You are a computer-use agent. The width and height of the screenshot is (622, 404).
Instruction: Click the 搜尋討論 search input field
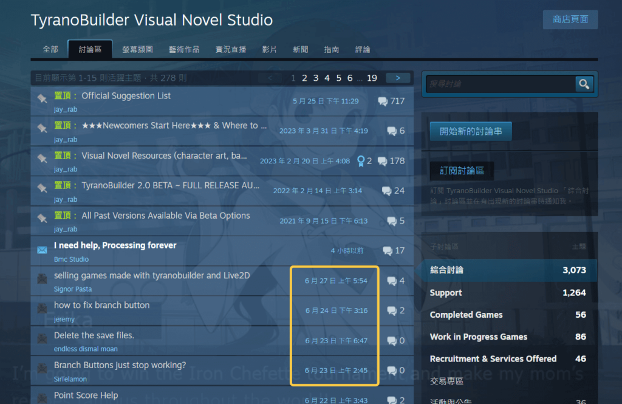click(x=501, y=84)
